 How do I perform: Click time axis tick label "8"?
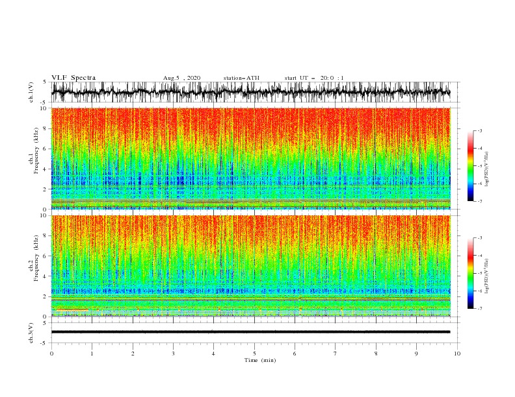pos(376,354)
